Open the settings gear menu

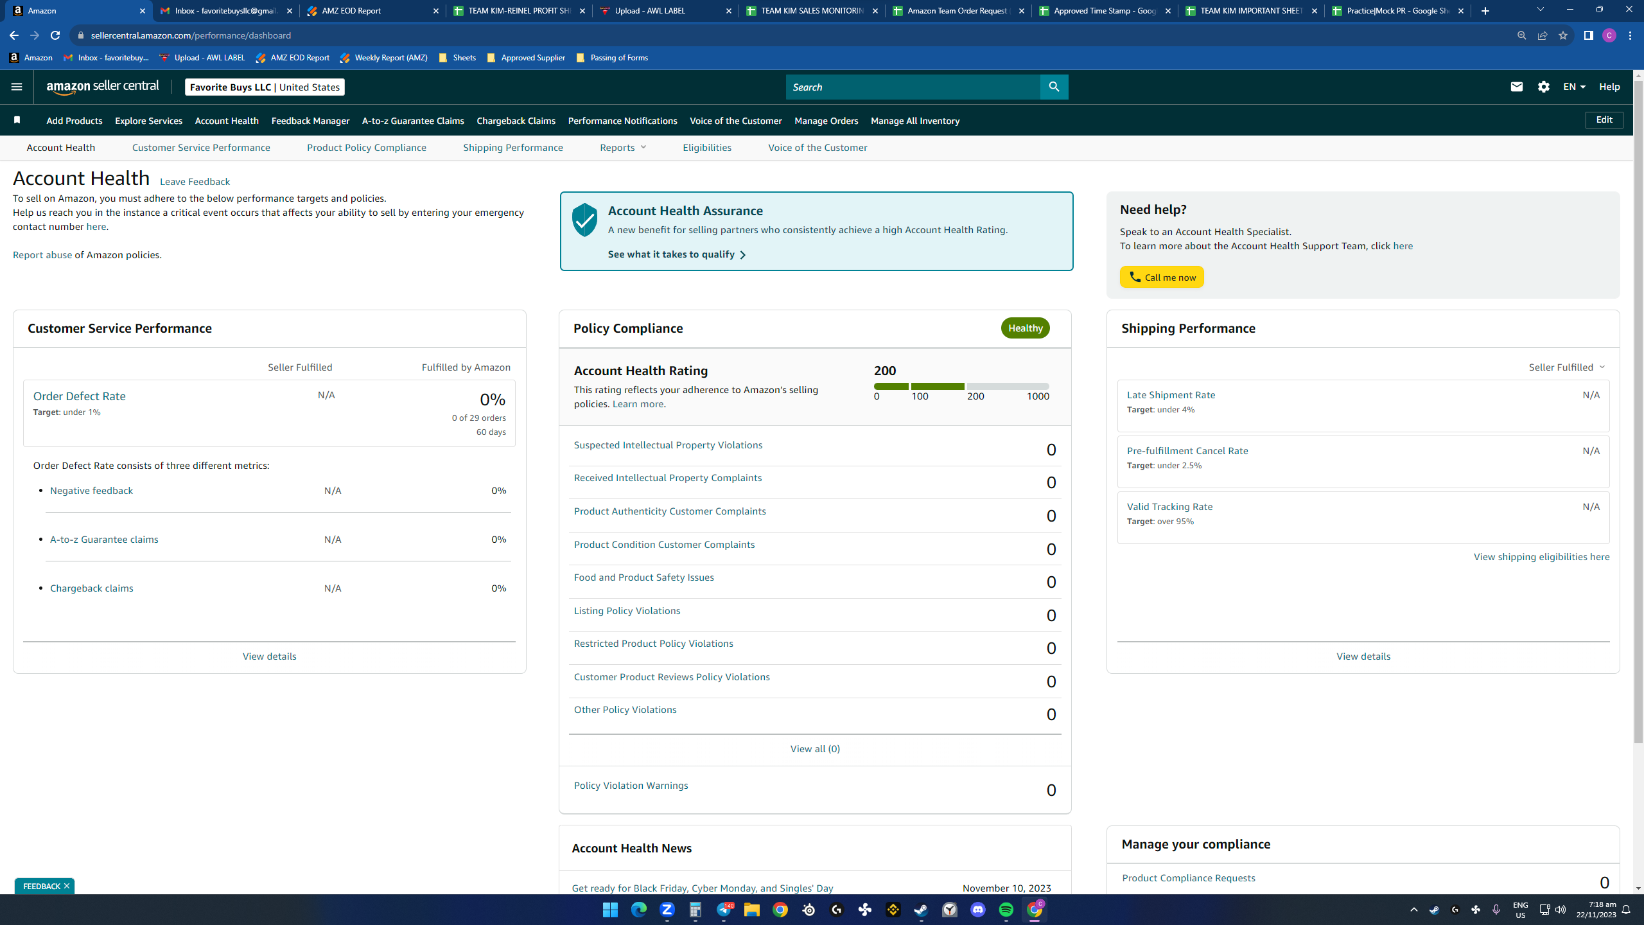pos(1544,87)
